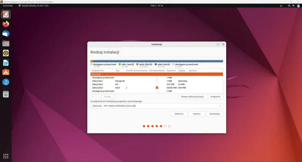Open network status icon in top bar
The width and height of the screenshot is (302, 162).
[289, 6]
